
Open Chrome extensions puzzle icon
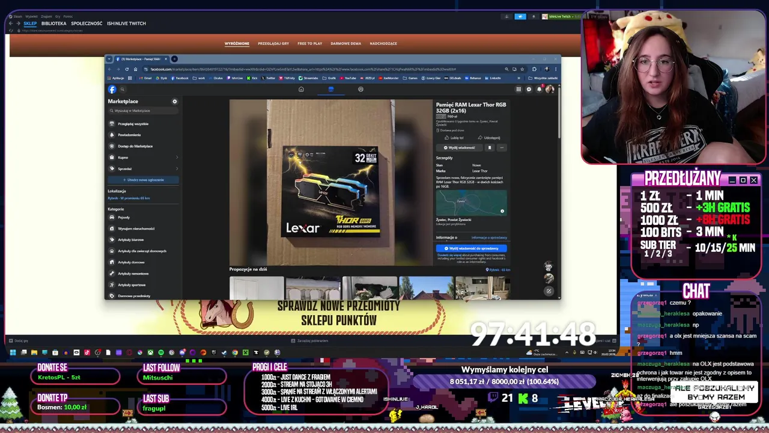(534, 69)
